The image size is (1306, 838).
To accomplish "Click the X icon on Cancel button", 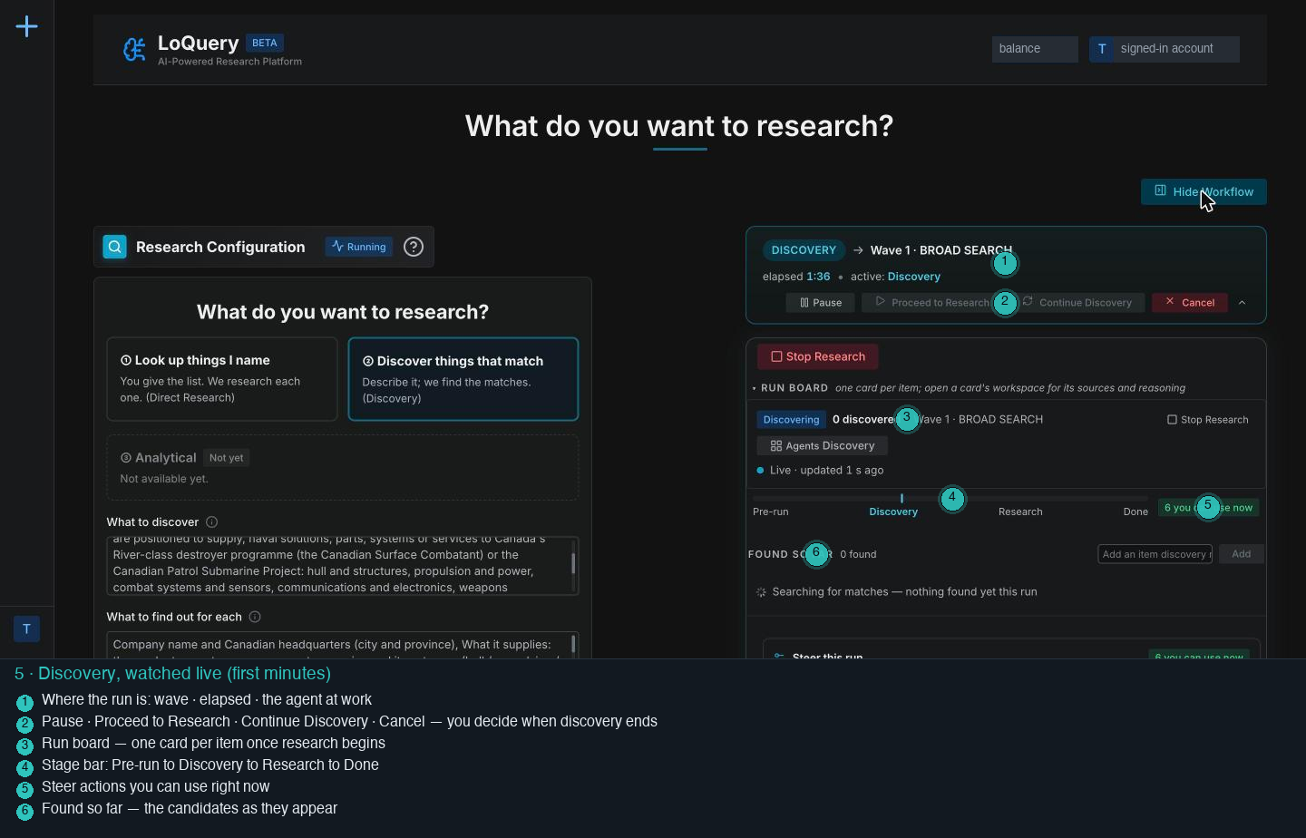I will [x=1170, y=302].
